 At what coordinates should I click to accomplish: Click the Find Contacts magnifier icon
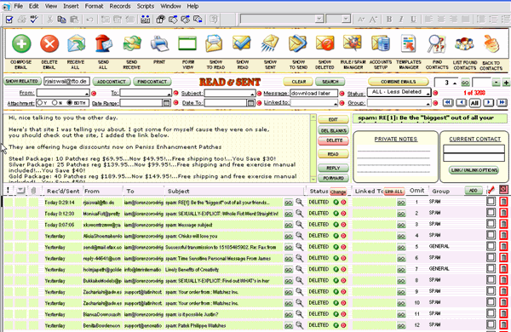click(436, 43)
